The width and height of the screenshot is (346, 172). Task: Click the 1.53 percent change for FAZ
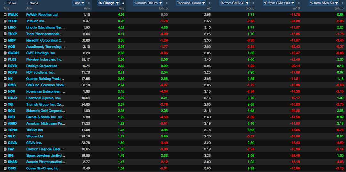(x=121, y=149)
